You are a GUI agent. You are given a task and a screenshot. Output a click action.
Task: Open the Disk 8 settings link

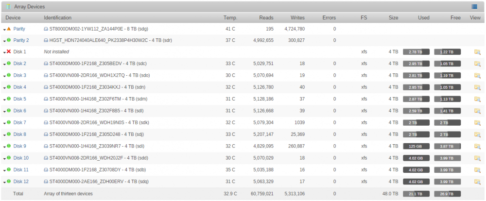[20, 134]
